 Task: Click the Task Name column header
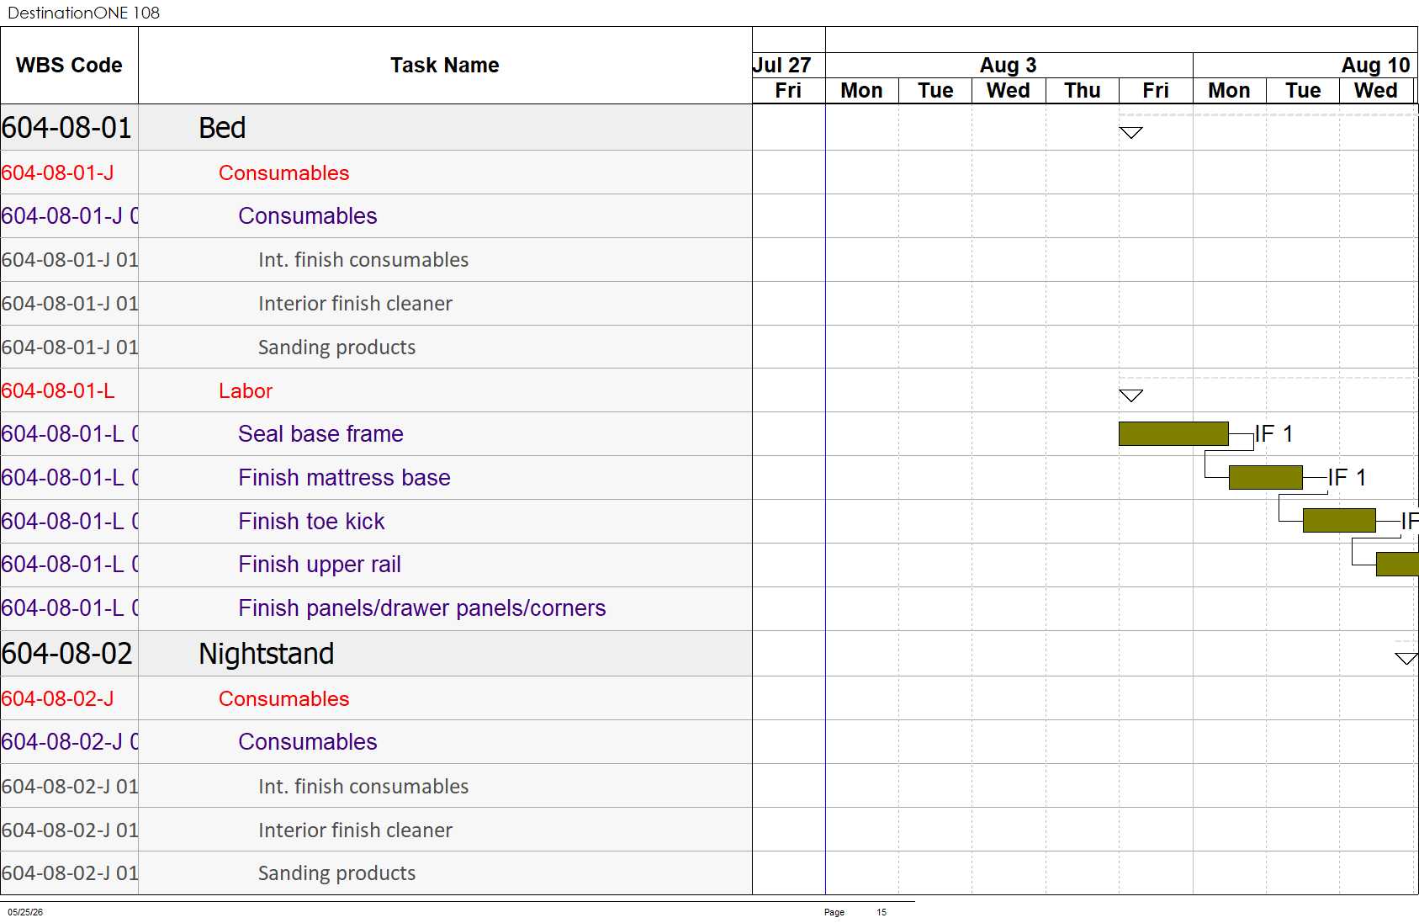(x=445, y=66)
